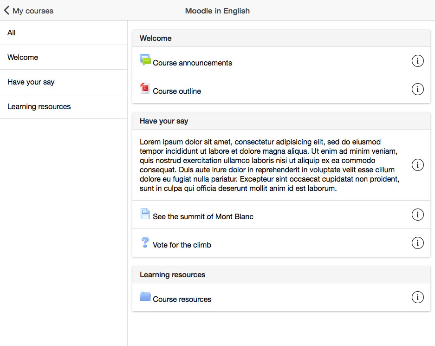435x346 pixels.
Task: Show info for Course outline
Action: click(x=417, y=89)
